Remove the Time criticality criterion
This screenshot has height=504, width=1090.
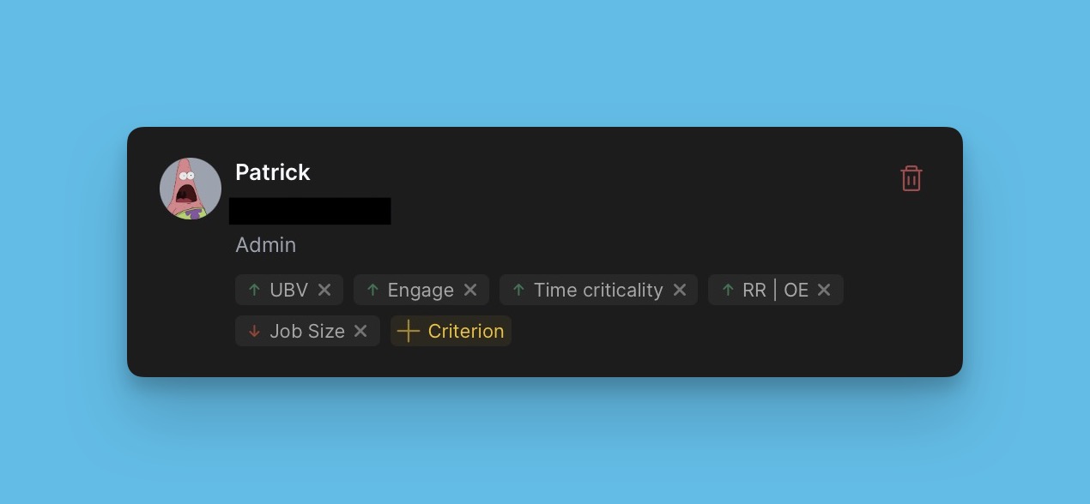coord(680,290)
